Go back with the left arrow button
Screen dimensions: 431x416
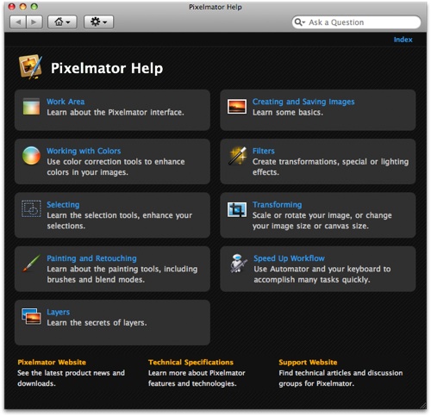18,22
